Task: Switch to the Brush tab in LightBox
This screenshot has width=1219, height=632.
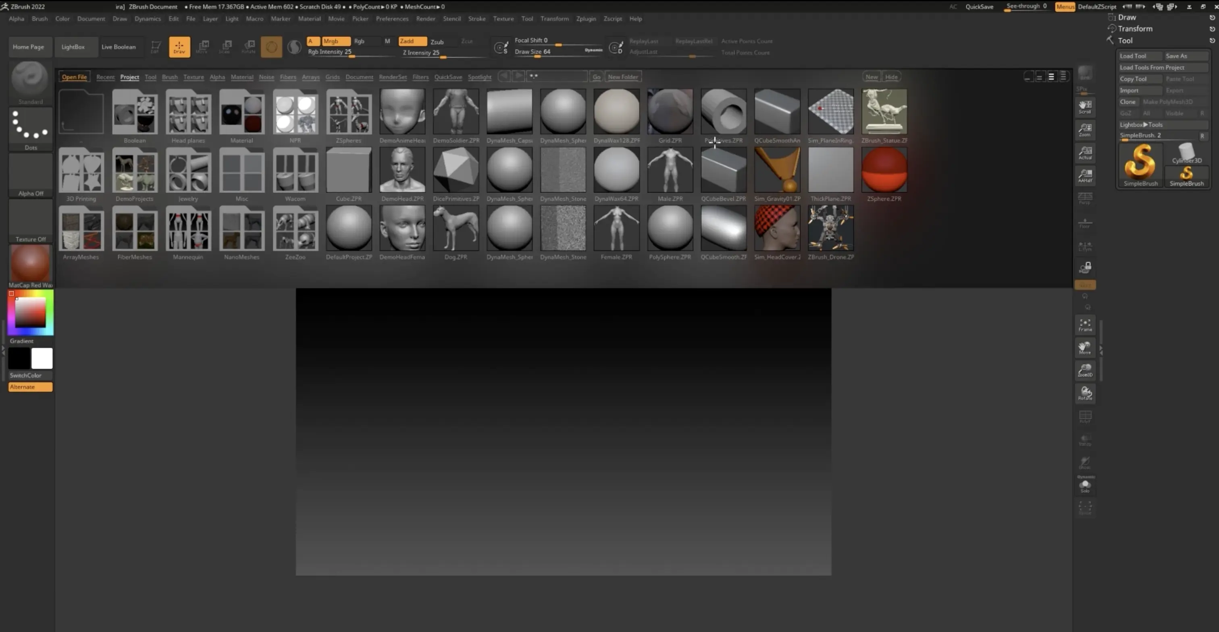Action: [169, 76]
